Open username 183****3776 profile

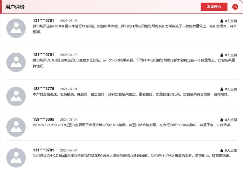[43, 89]
